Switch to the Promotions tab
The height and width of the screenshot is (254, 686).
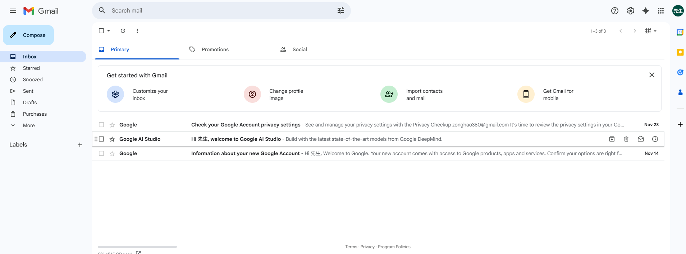pyautogui.click(x=215, y=49)
